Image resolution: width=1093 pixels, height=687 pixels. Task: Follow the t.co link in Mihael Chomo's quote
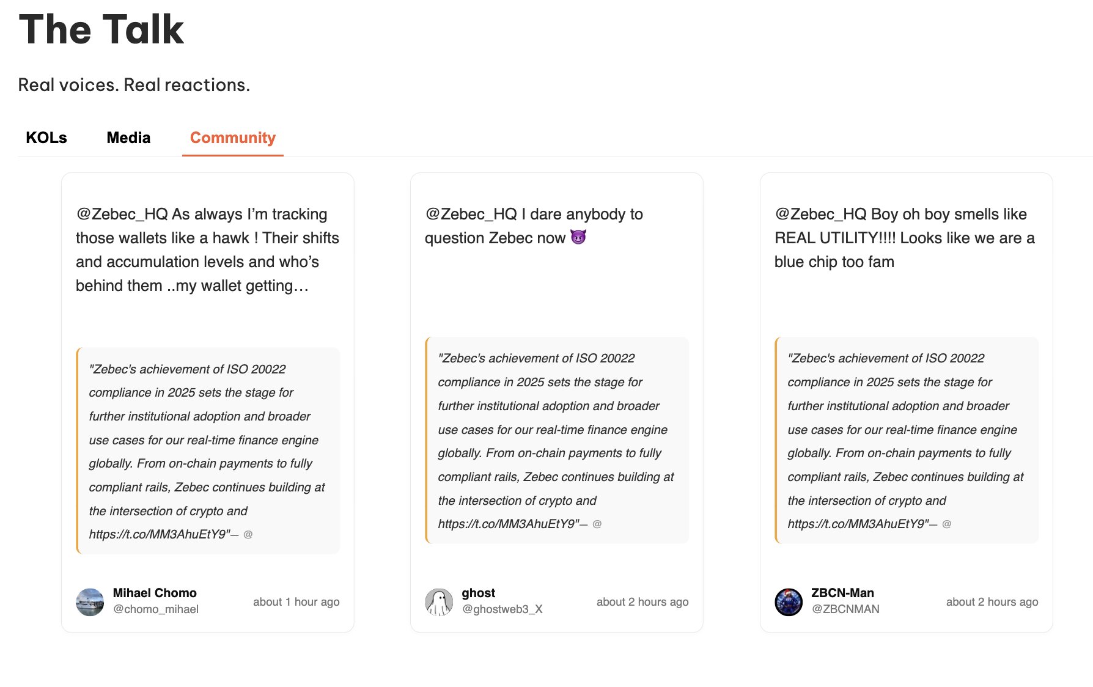coord(158,535)
